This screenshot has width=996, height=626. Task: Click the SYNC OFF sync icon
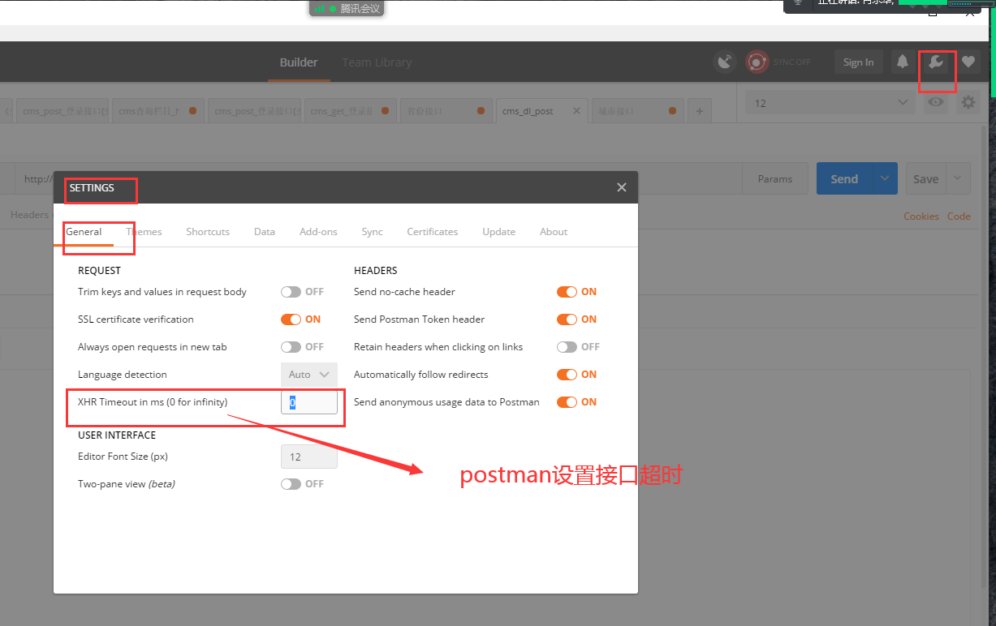tap(757, 62)
